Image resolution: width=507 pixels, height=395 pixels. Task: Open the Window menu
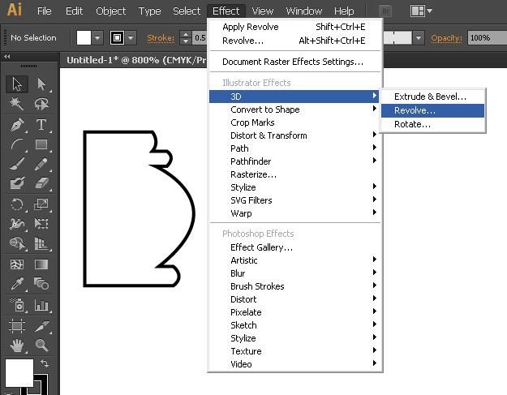(304, 11)
